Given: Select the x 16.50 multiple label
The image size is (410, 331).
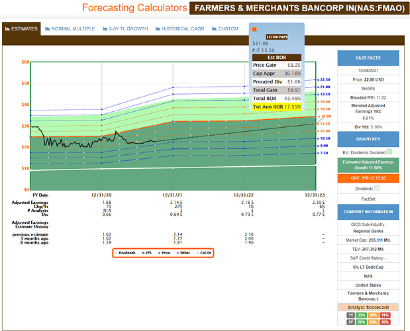Looking at the screenshot, I should click(x=324, y=109).
